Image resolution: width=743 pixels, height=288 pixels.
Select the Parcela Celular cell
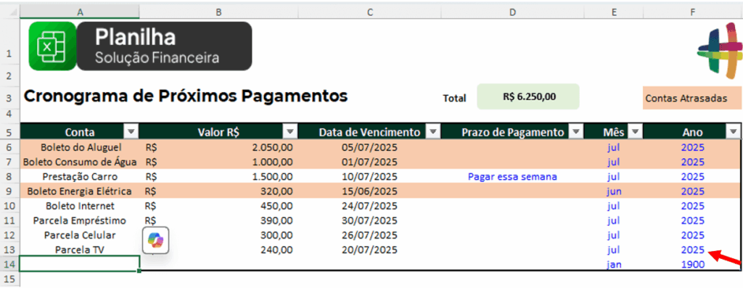pos(80,236)
